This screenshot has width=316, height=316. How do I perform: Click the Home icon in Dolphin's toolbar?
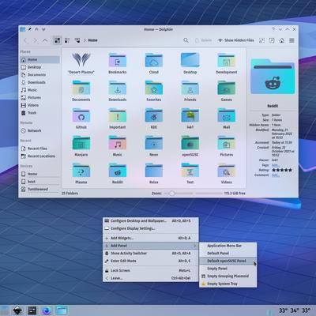(282, 40)
